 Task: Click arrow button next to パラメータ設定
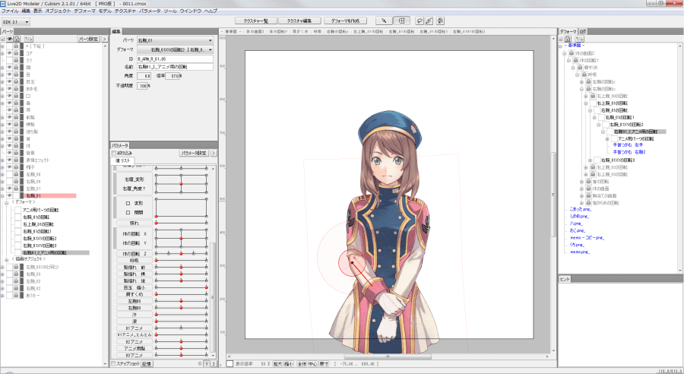click(213, 154)
